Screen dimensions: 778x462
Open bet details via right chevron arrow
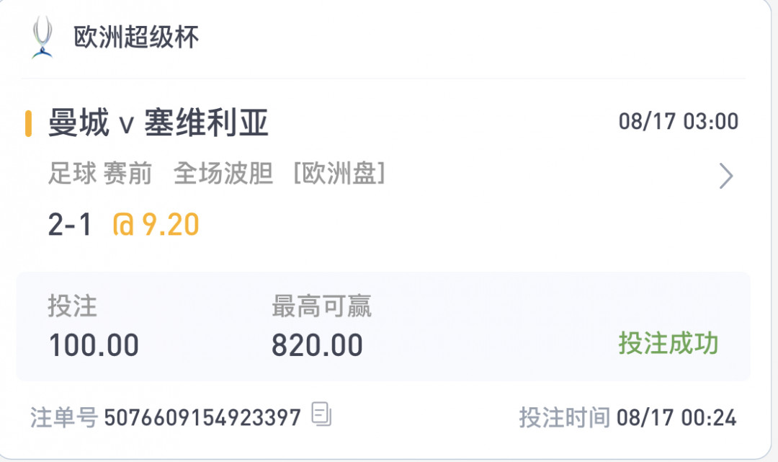click(x=726, y=176)
